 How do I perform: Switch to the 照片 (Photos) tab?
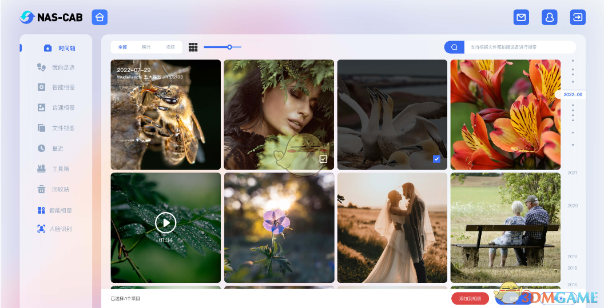146,47
